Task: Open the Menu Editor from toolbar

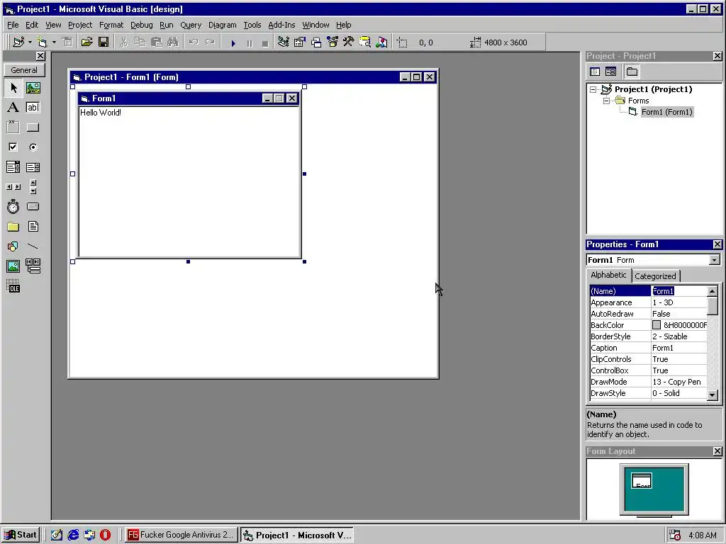Action: (67, 42)
